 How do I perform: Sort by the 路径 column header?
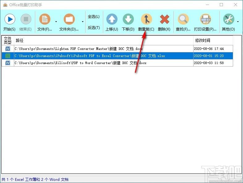104,40
